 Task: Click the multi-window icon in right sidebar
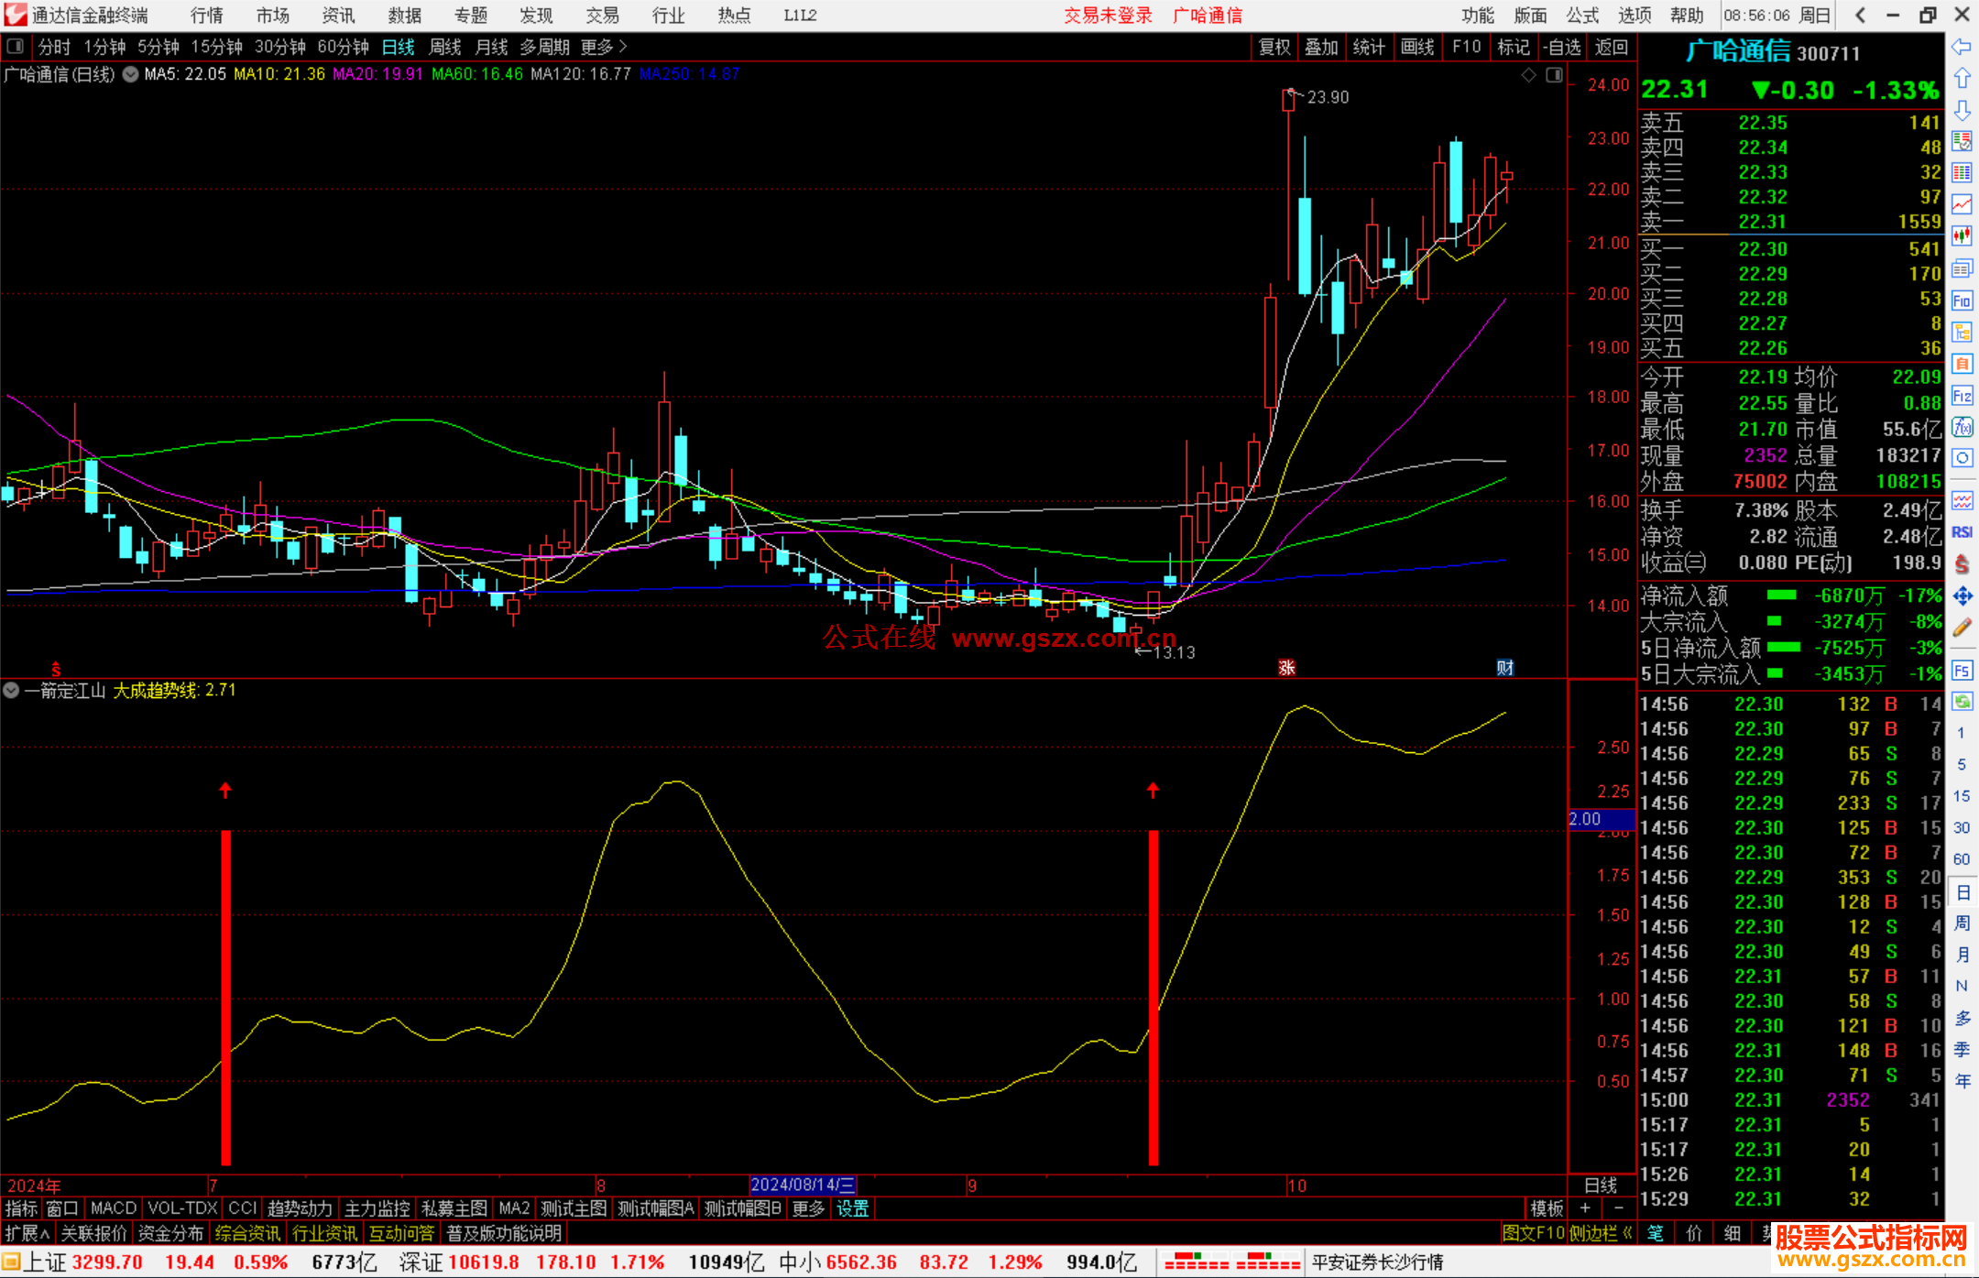point(1962,268)
